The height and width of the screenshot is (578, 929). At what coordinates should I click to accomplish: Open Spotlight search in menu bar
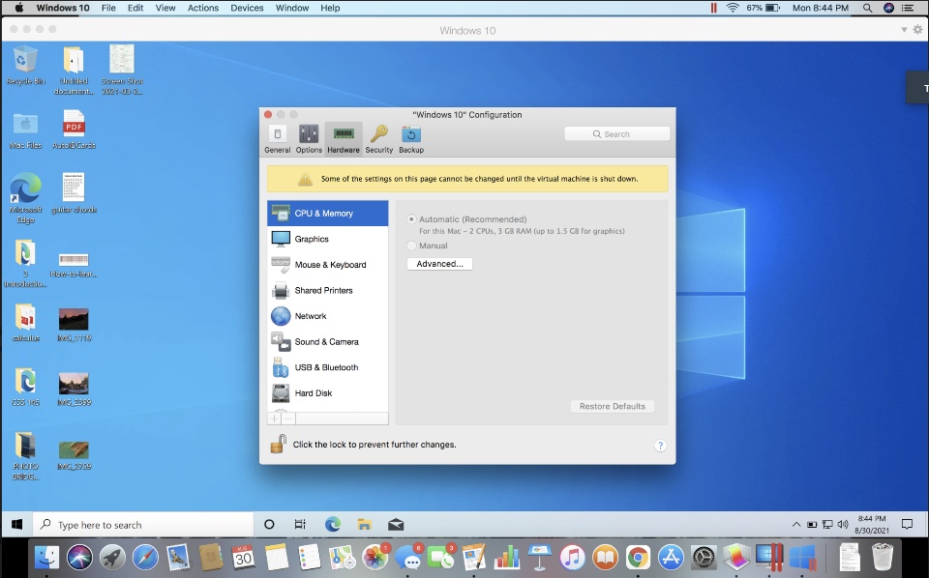[867, 8]
